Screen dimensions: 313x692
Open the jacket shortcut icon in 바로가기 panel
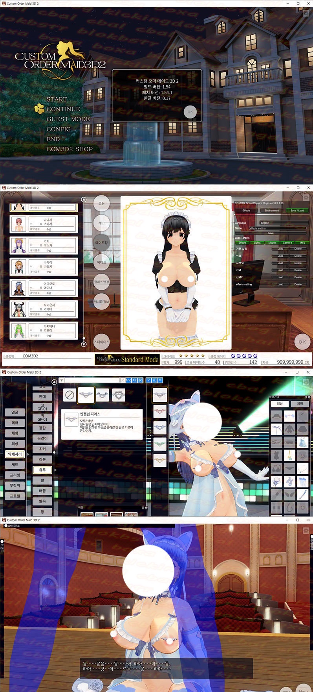point(289,429)
